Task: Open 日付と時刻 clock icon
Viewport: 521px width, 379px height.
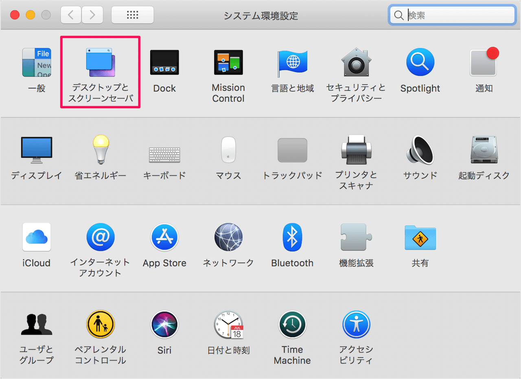Action: (228, 324)
